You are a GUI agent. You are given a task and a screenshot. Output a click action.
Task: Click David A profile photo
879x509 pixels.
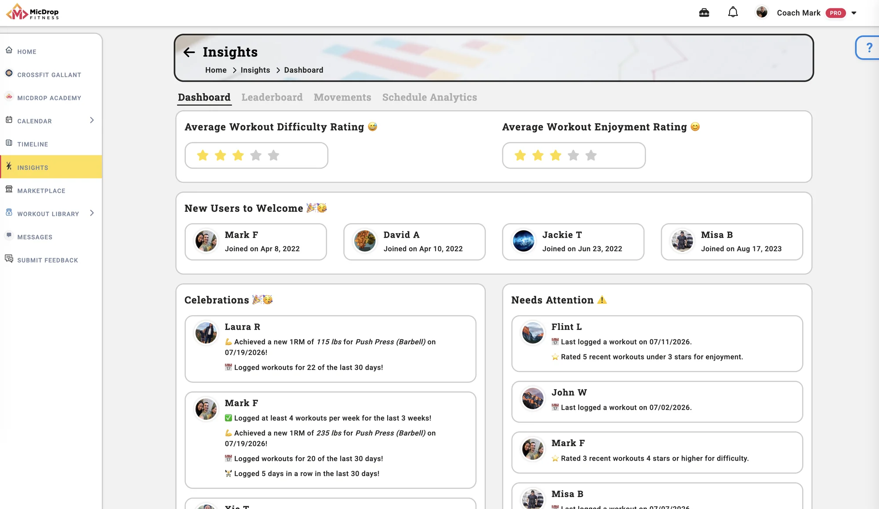[365, 241]
